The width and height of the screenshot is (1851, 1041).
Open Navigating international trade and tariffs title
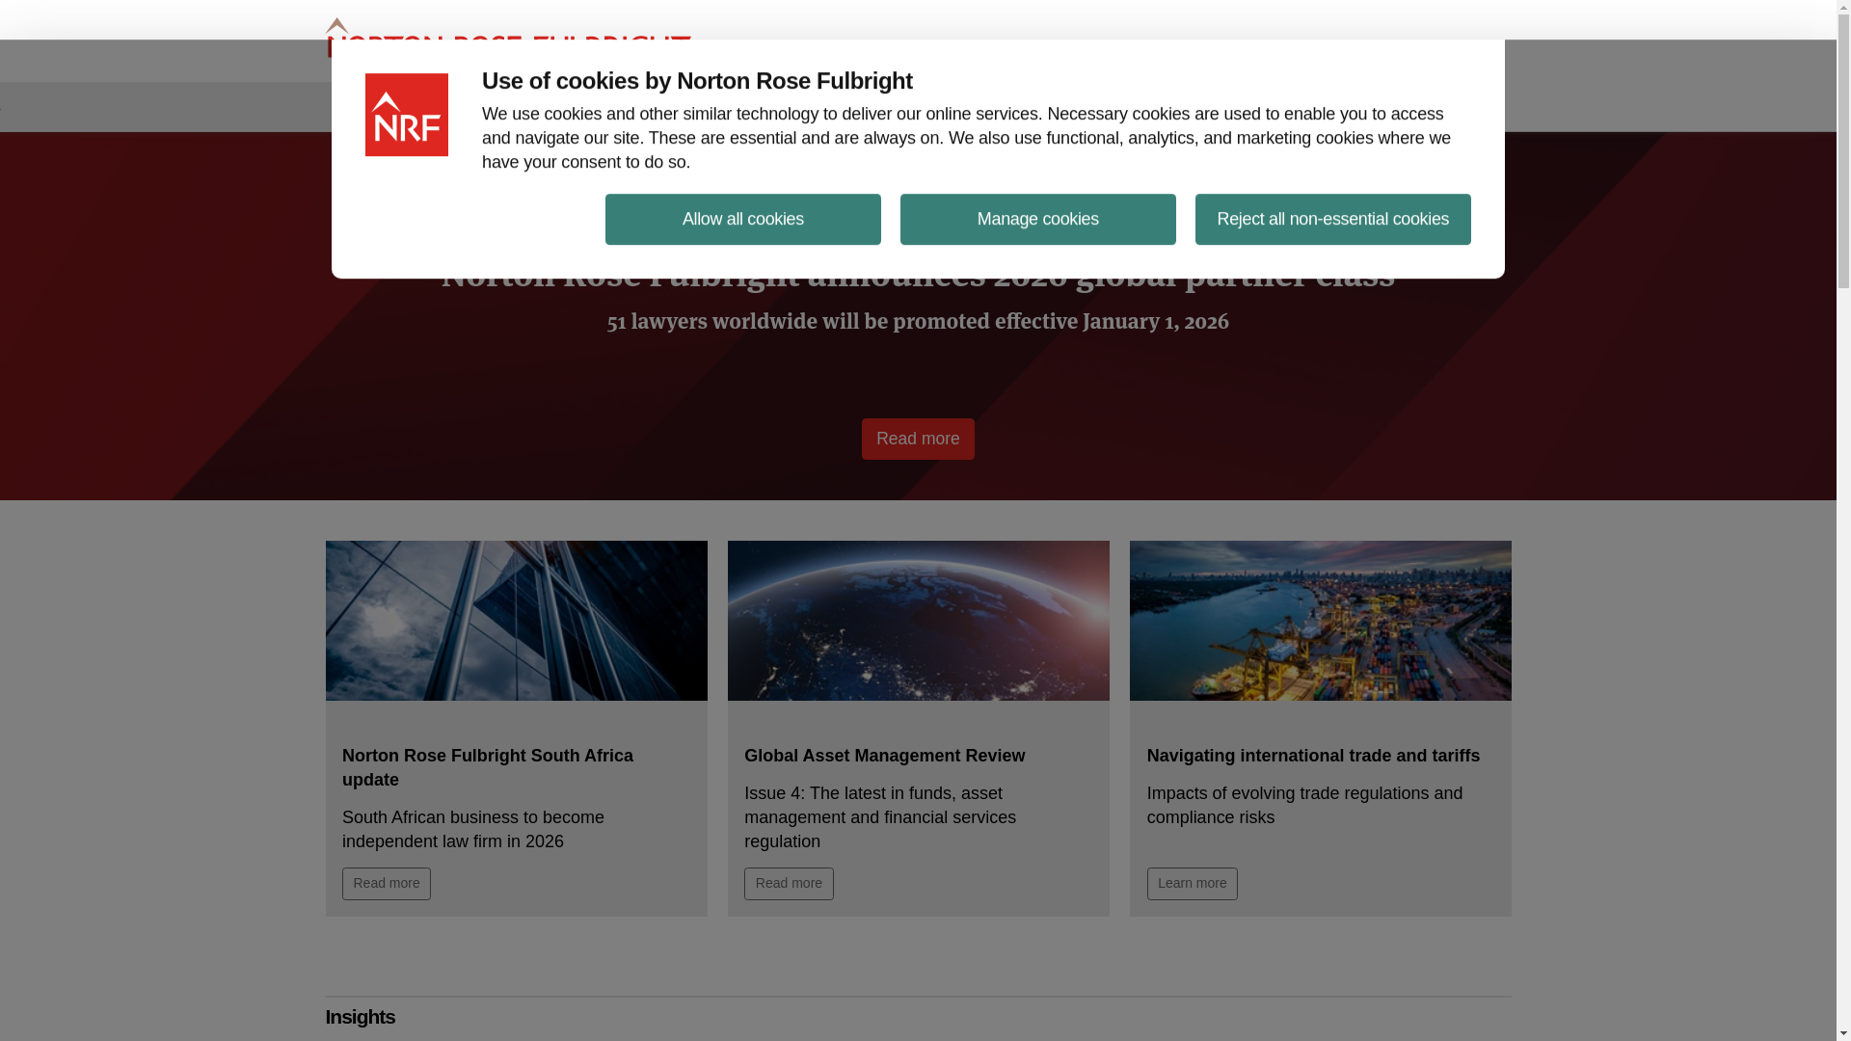[1313, 756]
